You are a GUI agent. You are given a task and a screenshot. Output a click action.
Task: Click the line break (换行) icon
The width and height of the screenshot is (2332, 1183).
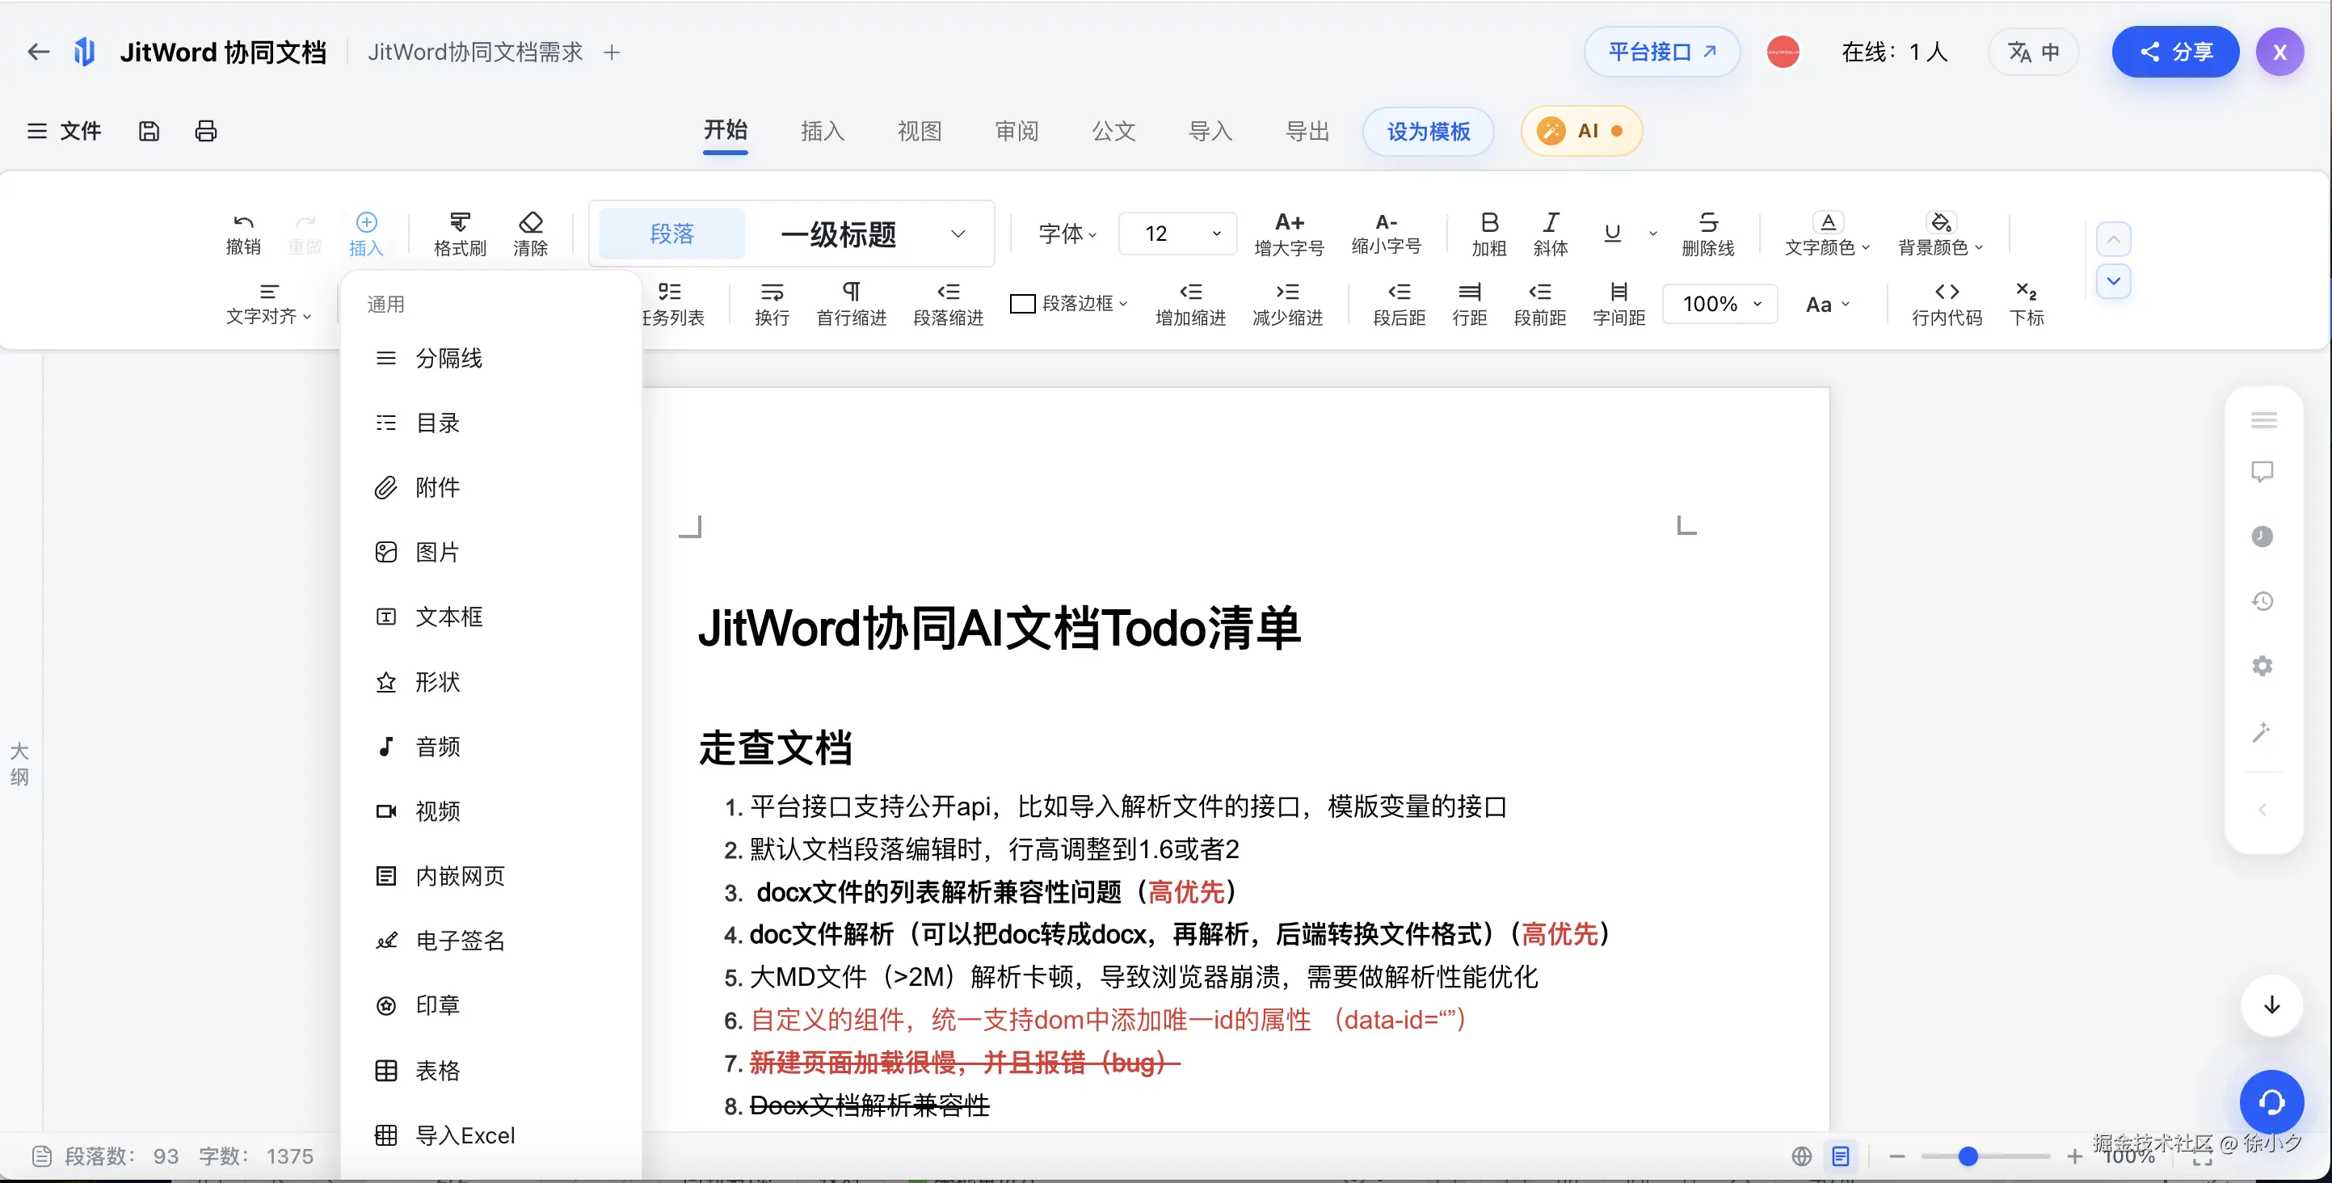click(x=772, y=303)
